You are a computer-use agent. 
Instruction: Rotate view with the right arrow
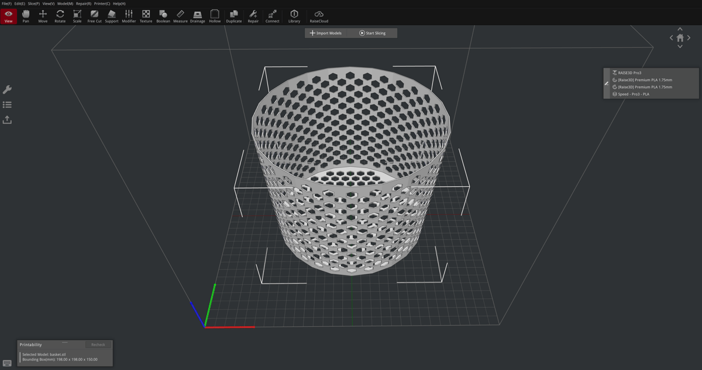(689, 38)
